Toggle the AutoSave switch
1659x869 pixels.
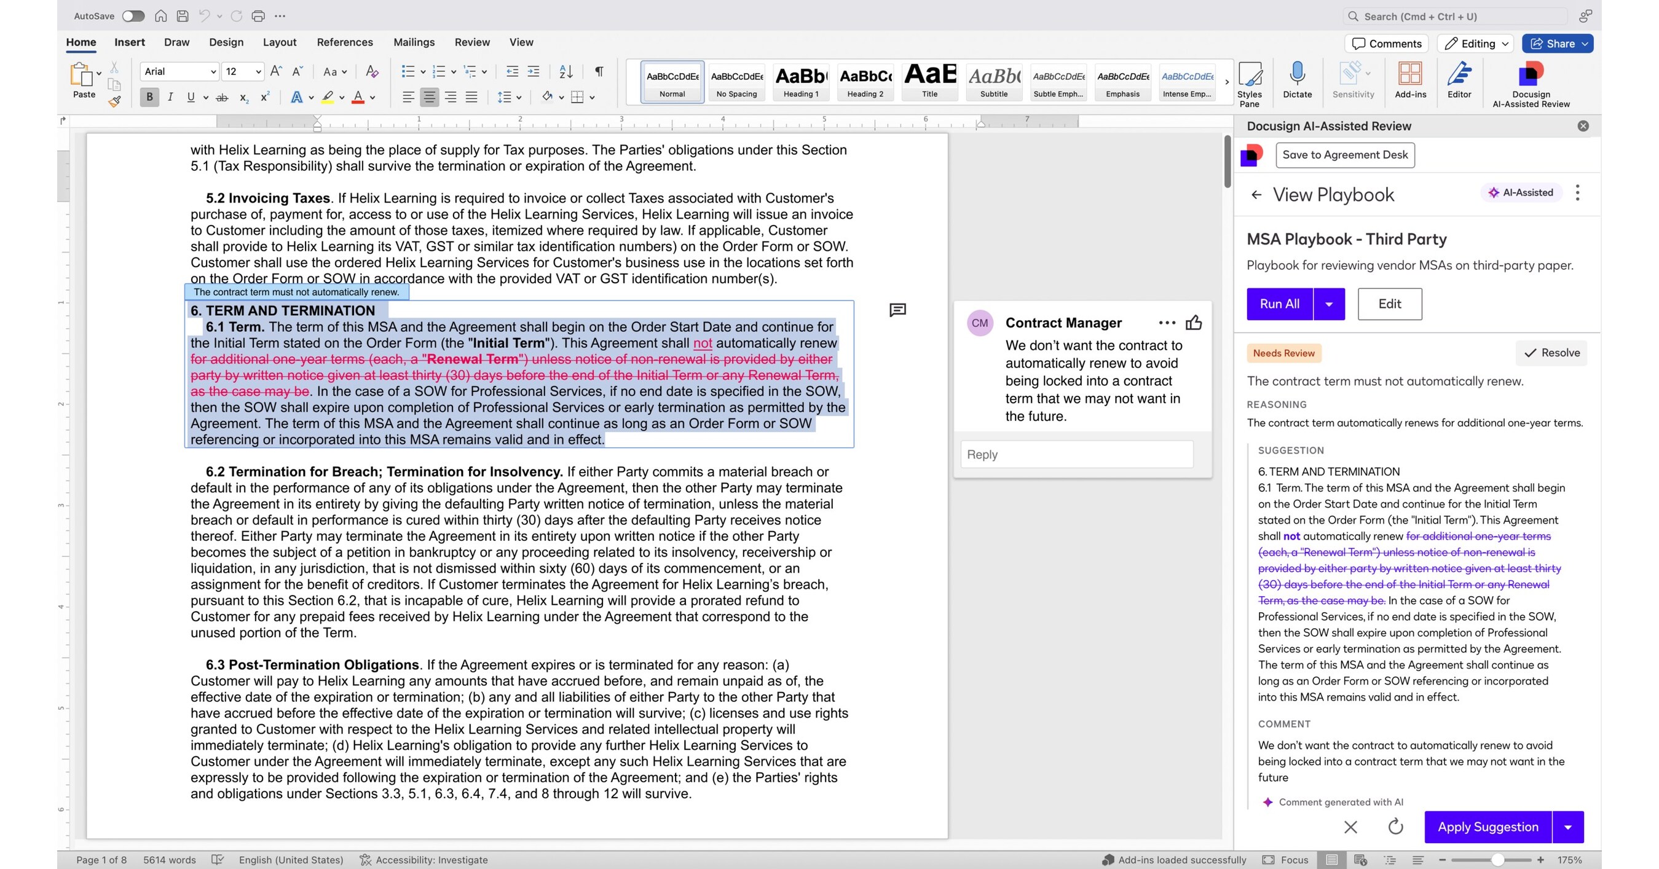133,16
